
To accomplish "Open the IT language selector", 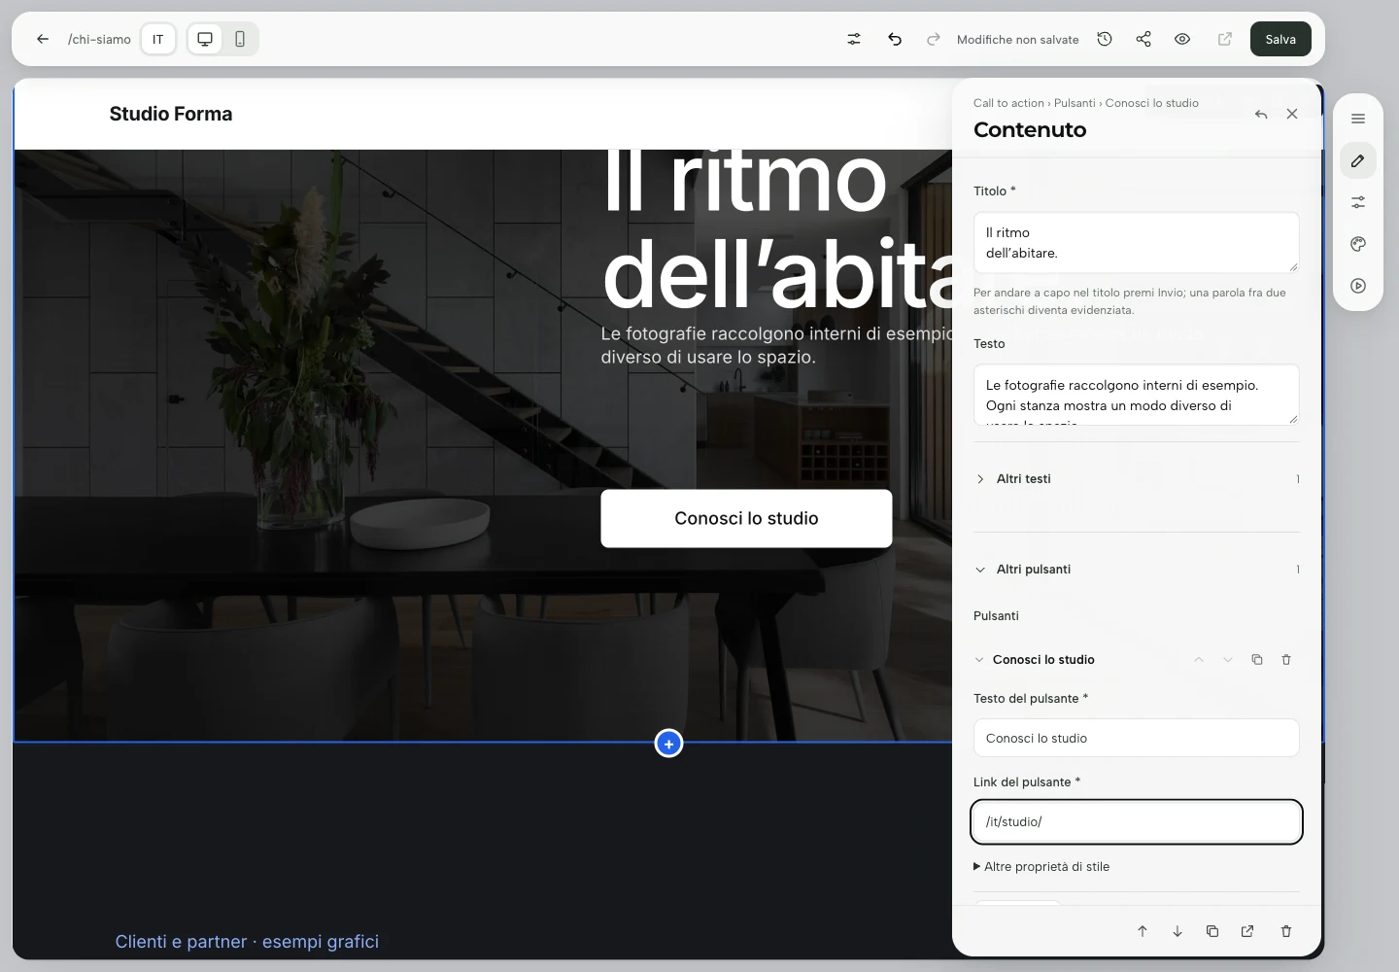I will point(157,39).
